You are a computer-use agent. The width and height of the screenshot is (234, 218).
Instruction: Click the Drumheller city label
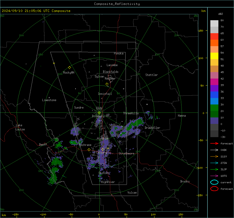pos(152,128)
